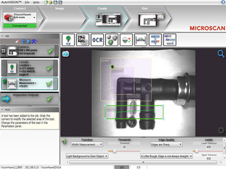Collapse the Hint panel

click(2, 109)
